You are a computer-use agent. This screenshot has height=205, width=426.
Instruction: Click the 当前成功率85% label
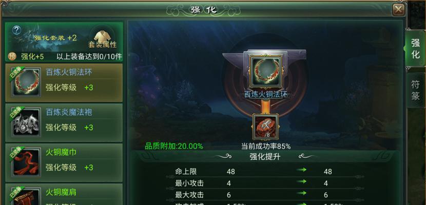(x=266, y=147)
